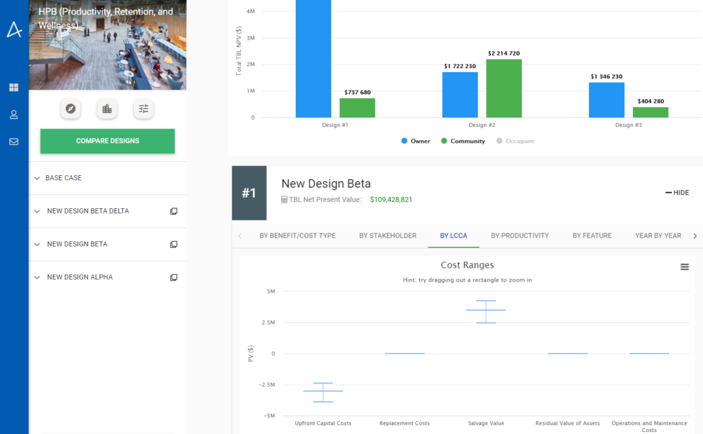
Task: Open the dashboard grid icon in sidebar
Action: tap(14, 88)
